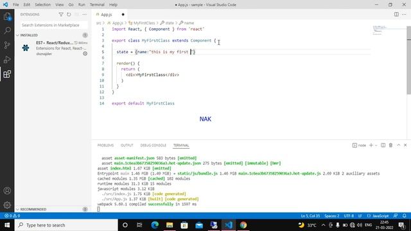
Task: Switch to the PROBLEMS tab
Action: click(105, 146)
